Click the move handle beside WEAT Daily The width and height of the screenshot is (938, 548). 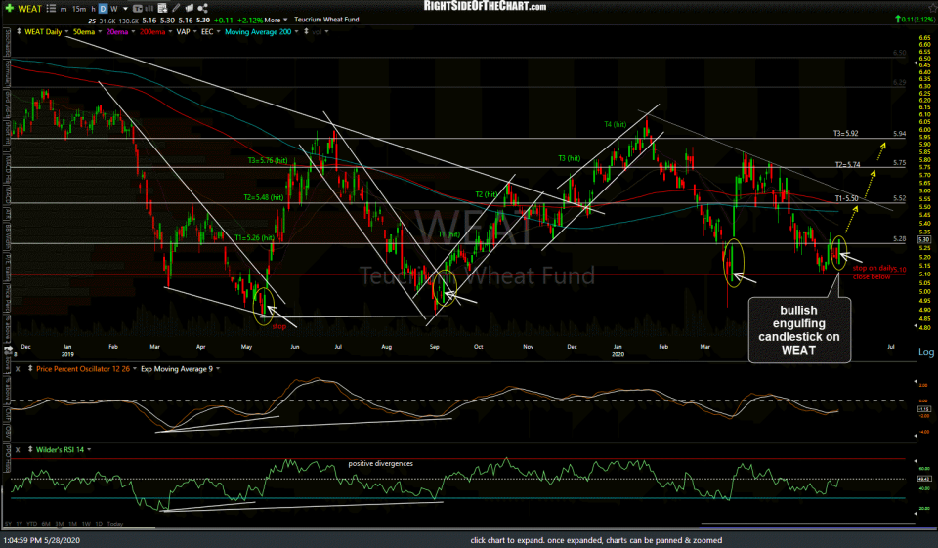[20, 31]
